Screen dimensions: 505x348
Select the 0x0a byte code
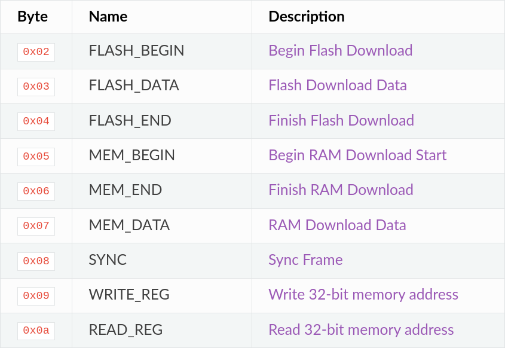36,331
